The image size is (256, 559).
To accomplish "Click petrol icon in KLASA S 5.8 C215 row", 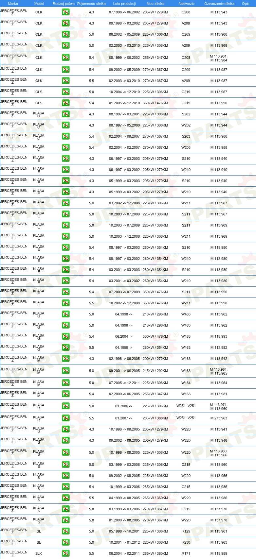I will click(x=65, y=509).
